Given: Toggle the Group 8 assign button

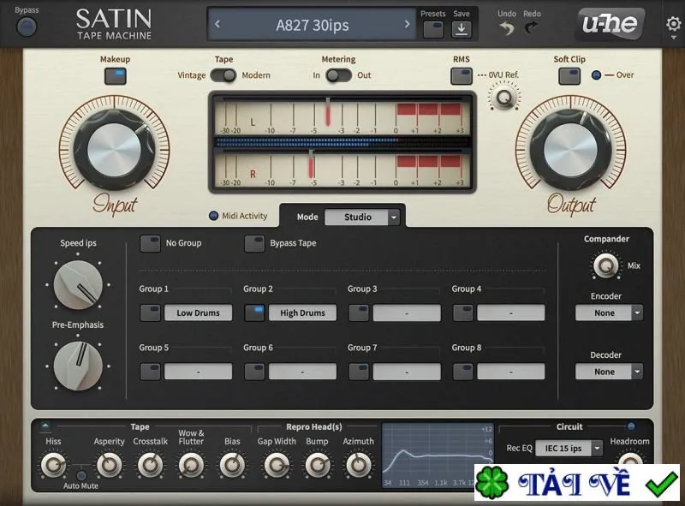Looking at the screenshot, I should pos(462,372).
